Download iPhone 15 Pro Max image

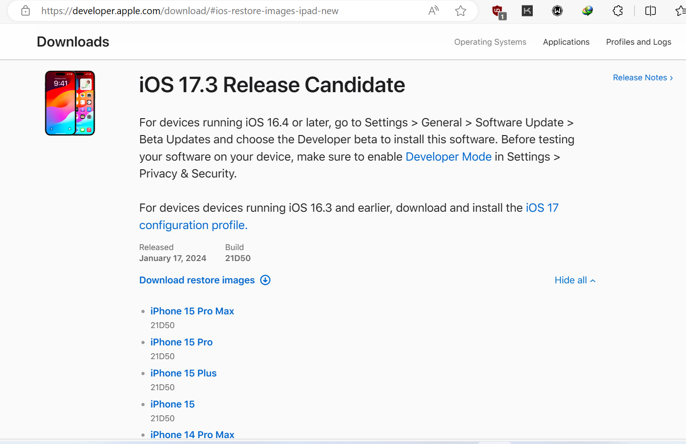pyautogui.click(x=192, y=311)
